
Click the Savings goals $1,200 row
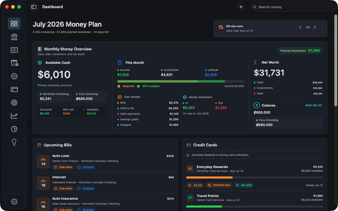tap(148, 119)
